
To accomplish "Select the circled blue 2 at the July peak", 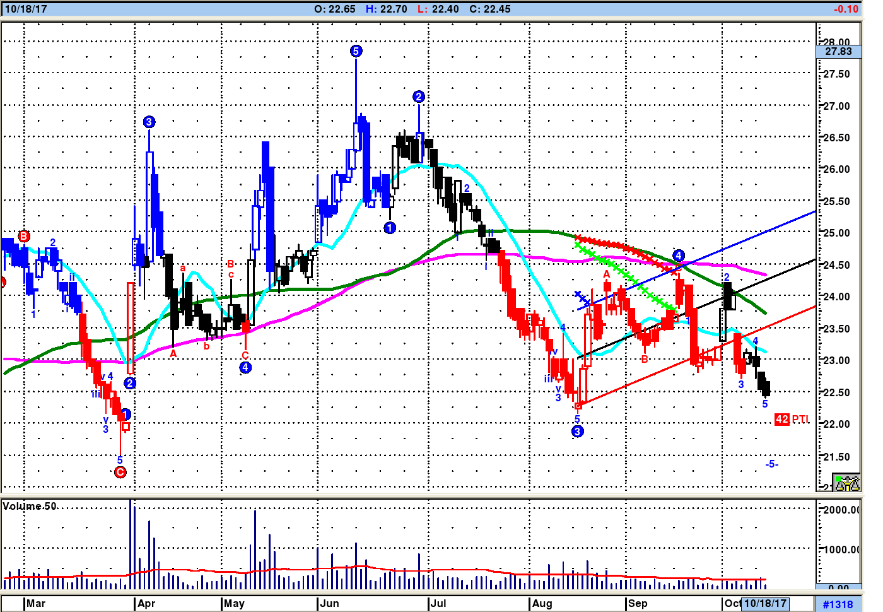I will (x=419, y=97).
